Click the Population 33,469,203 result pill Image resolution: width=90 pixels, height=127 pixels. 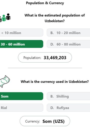pos(45,57)
